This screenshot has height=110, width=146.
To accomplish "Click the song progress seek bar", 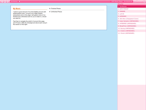I will (64, 1).
